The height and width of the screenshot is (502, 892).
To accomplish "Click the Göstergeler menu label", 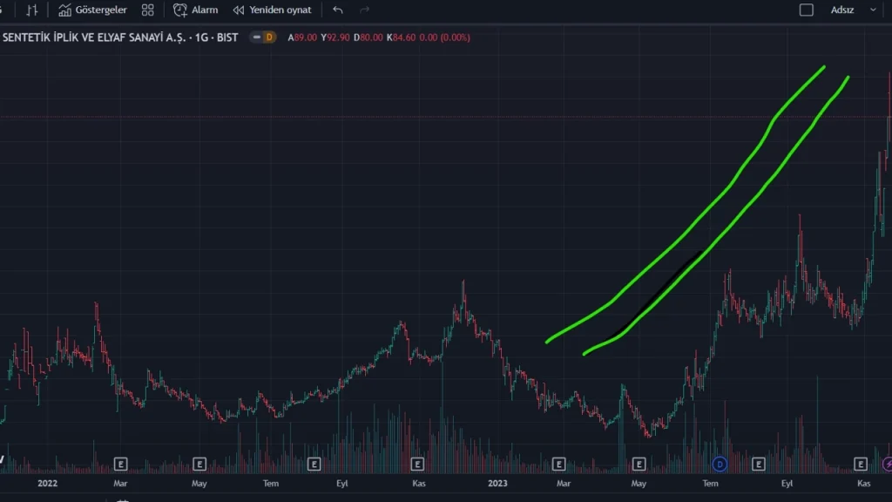I will pyautogui.click(x=101, y=10).
